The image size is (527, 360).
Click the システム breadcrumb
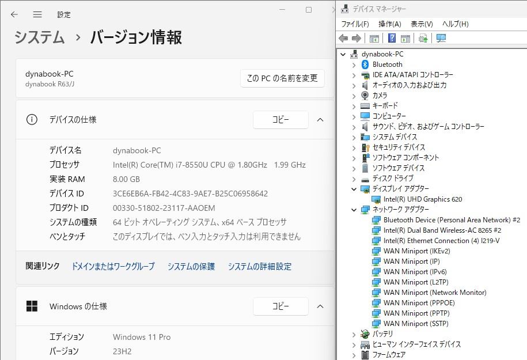39,37
